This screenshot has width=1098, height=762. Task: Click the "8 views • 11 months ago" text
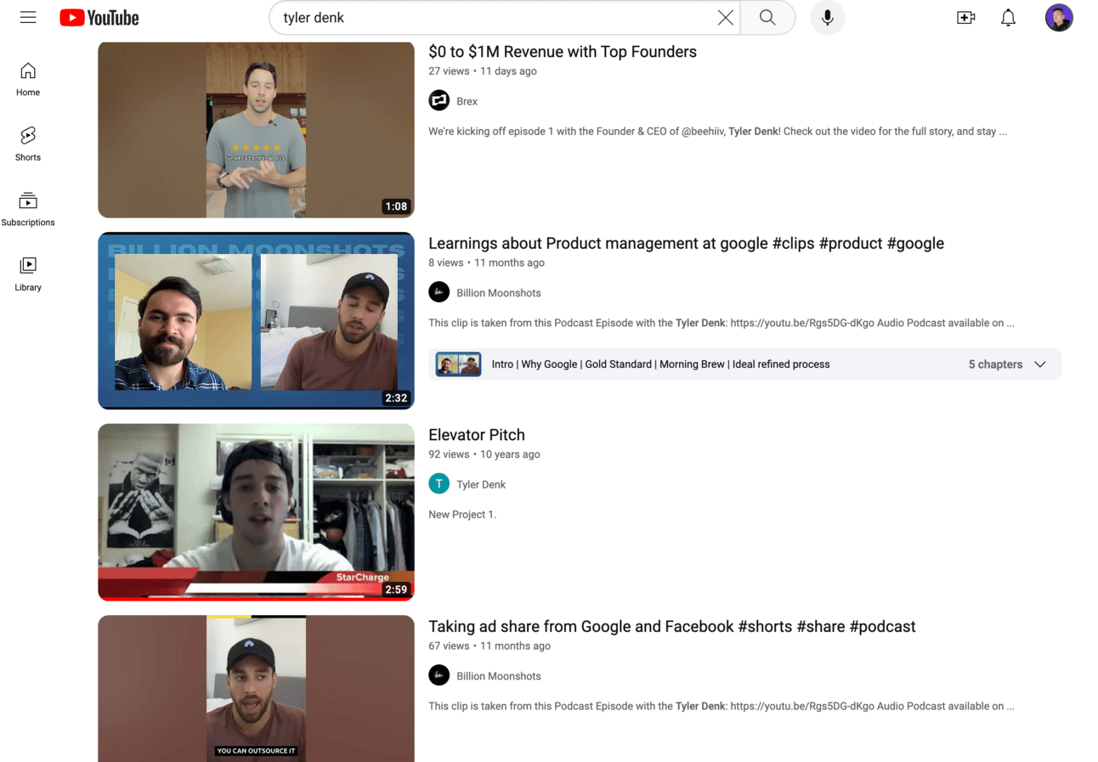tap(487, 263)
